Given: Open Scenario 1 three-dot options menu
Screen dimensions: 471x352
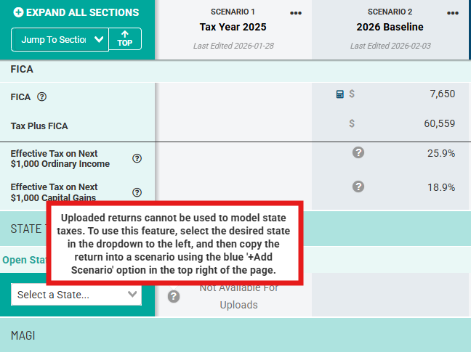Looking at the screenshot, I should pyautogui.click(x=296, y=13).
